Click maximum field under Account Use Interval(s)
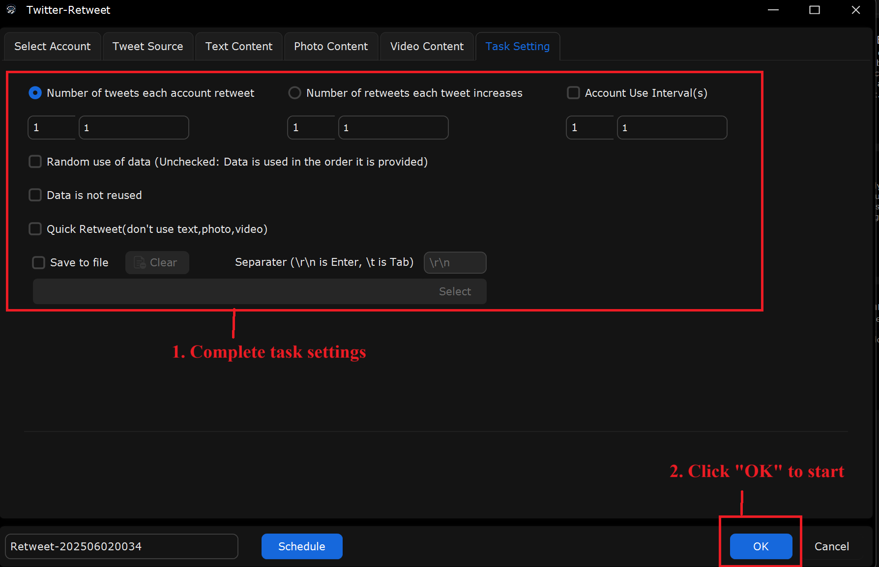The image size is (879, 567). [x=672, y=128]
